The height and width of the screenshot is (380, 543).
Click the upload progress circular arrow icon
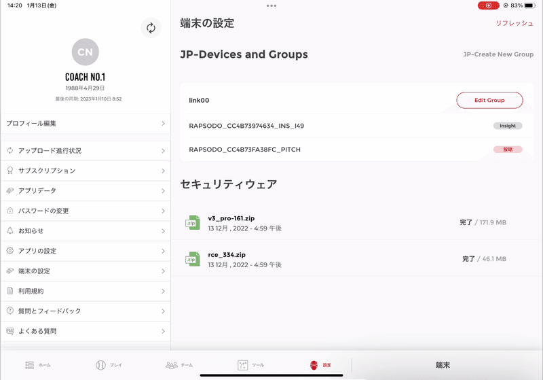10,150
